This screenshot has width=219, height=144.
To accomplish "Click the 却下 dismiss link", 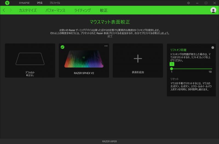I will pos(110,36).
